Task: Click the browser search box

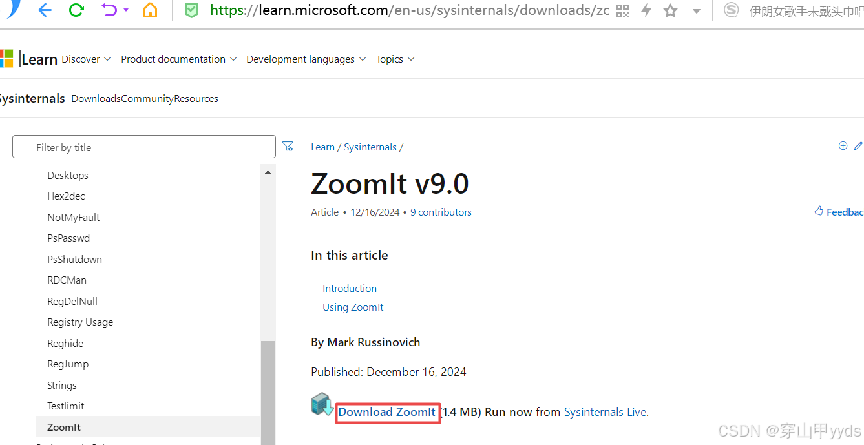Action: click(806, 11)
